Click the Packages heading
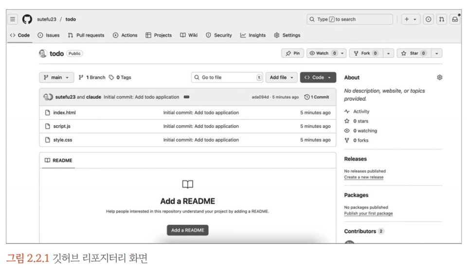 point(356,195)
